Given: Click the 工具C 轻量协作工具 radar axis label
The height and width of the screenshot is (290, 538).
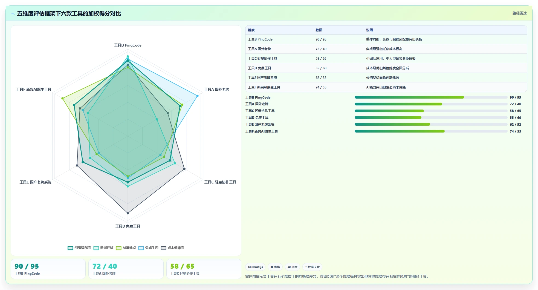Looking at the screenshot, I should (x=220, y=182).
